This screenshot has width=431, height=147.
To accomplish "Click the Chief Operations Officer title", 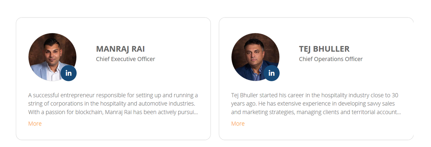I will coord(331,59).
